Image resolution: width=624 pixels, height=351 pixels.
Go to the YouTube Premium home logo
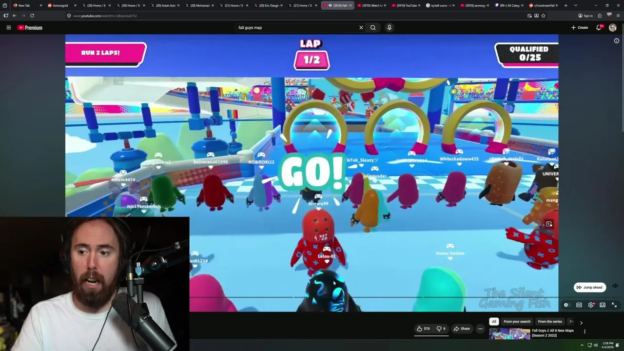(x=30, y=28)
